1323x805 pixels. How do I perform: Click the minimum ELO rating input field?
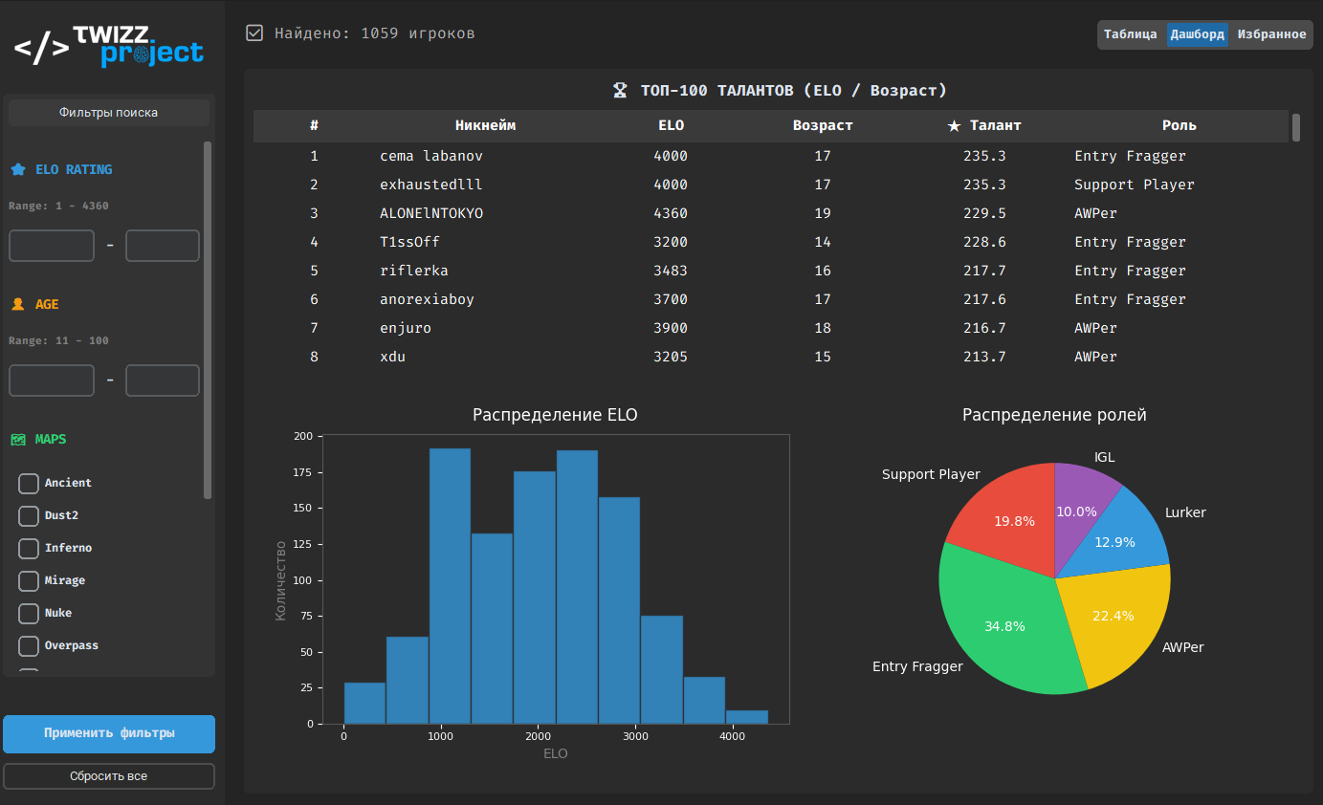[52, 246]
